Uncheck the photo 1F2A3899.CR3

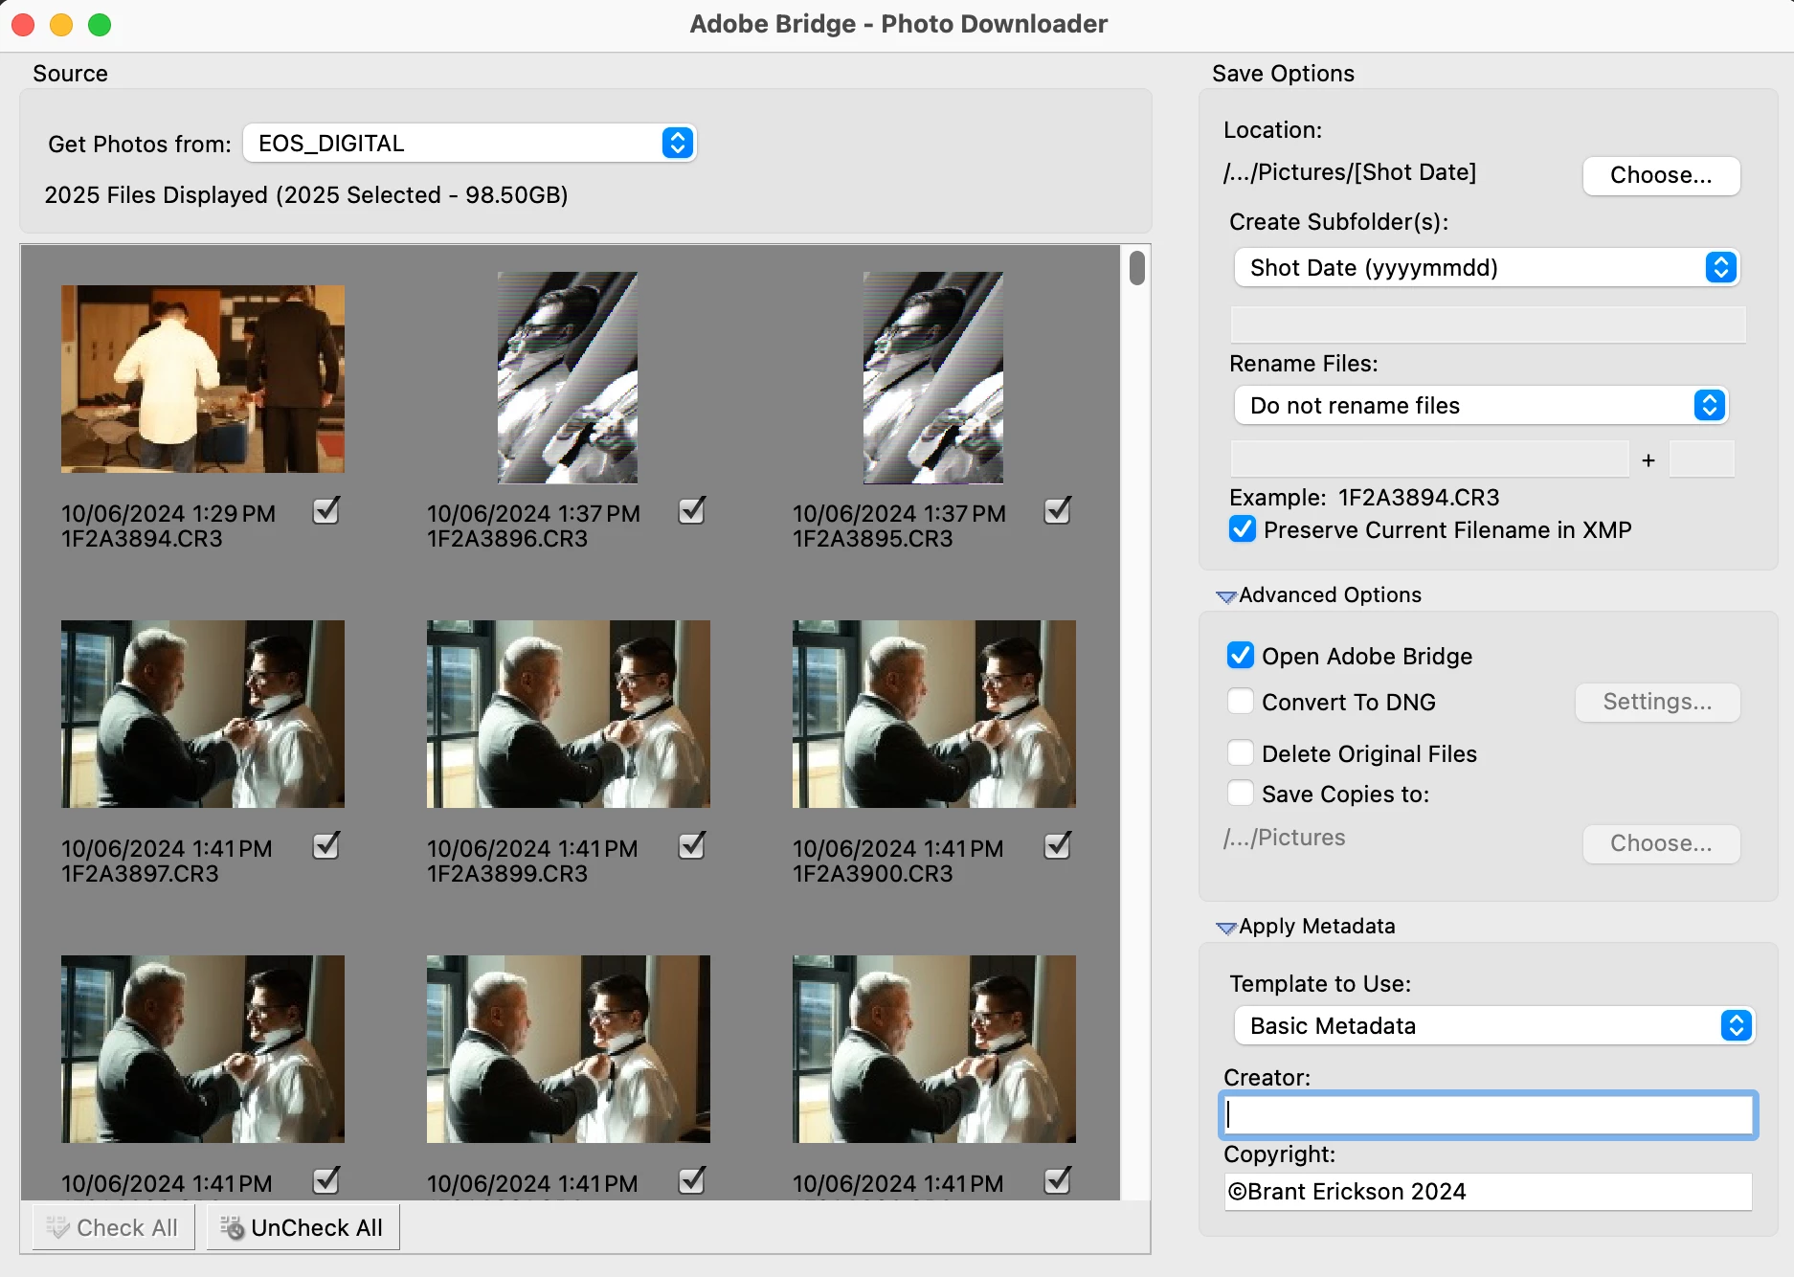[692, 846]
